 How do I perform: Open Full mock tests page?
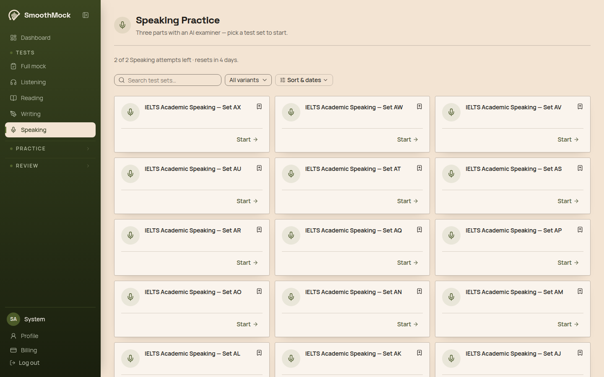pos(50,66)
